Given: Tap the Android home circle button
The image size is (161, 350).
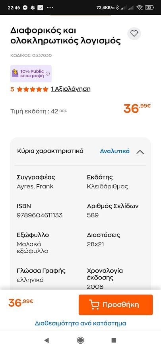Looking at the screenshot, I should click(80, 340).
